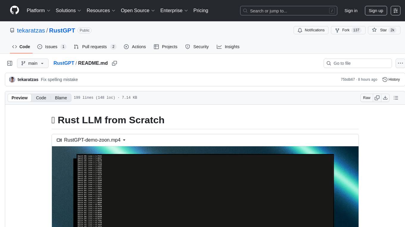Open the more file actions menu

pos(401,63)
